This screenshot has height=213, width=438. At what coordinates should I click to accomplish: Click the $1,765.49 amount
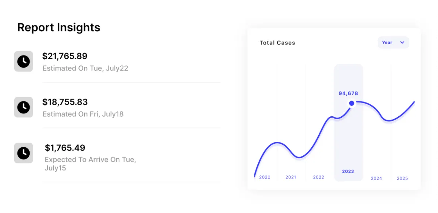[x=65, y=148]
